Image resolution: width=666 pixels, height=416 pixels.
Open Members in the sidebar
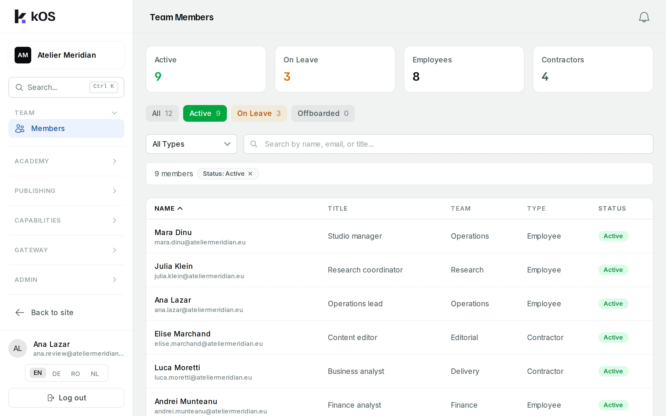[66, 128]
